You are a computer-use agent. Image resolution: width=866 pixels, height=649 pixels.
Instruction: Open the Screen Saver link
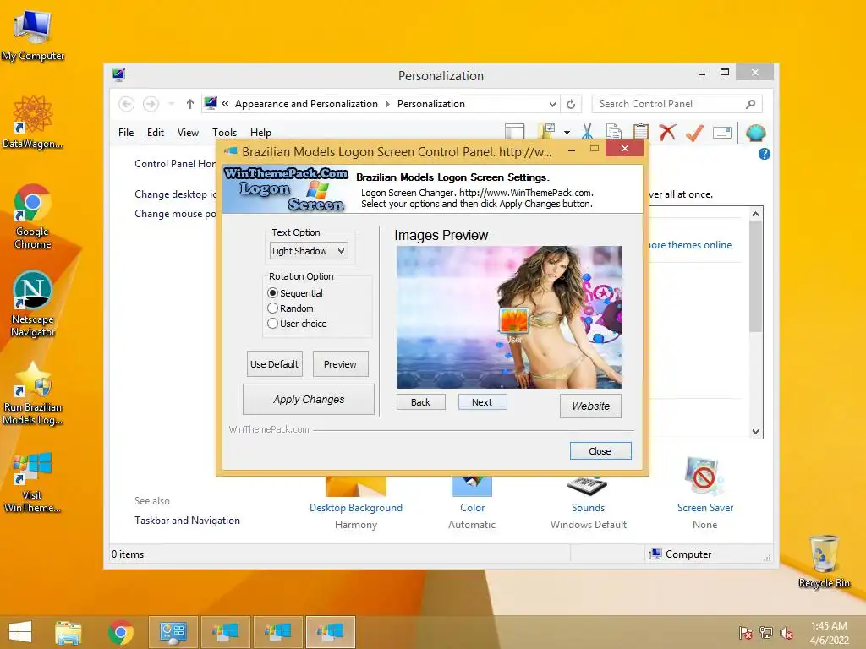pyautogui.click(x=705, y=508)
